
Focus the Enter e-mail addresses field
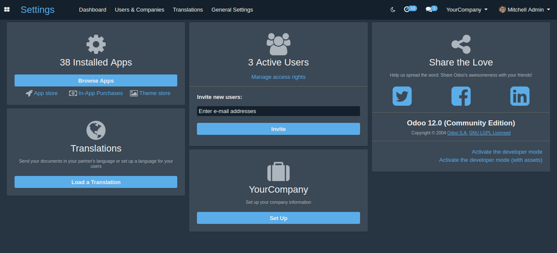point(278,111)
